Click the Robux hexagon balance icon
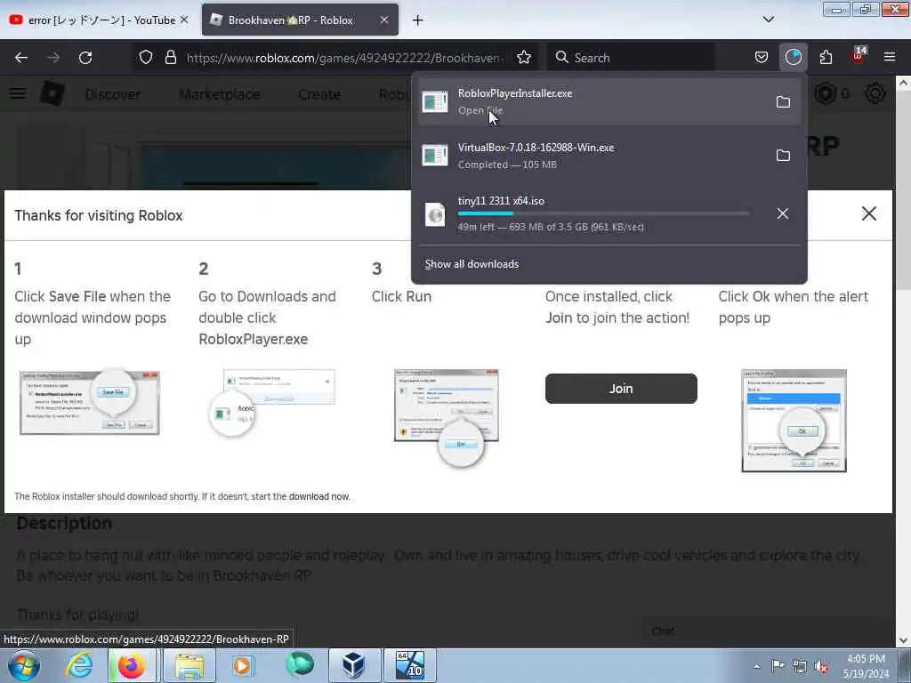911x683 pixels. click(x=825, y=93)
